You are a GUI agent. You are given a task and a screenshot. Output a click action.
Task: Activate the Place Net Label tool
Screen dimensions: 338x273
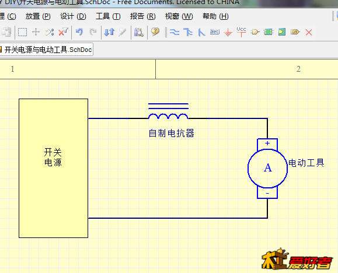coord(215,32)
